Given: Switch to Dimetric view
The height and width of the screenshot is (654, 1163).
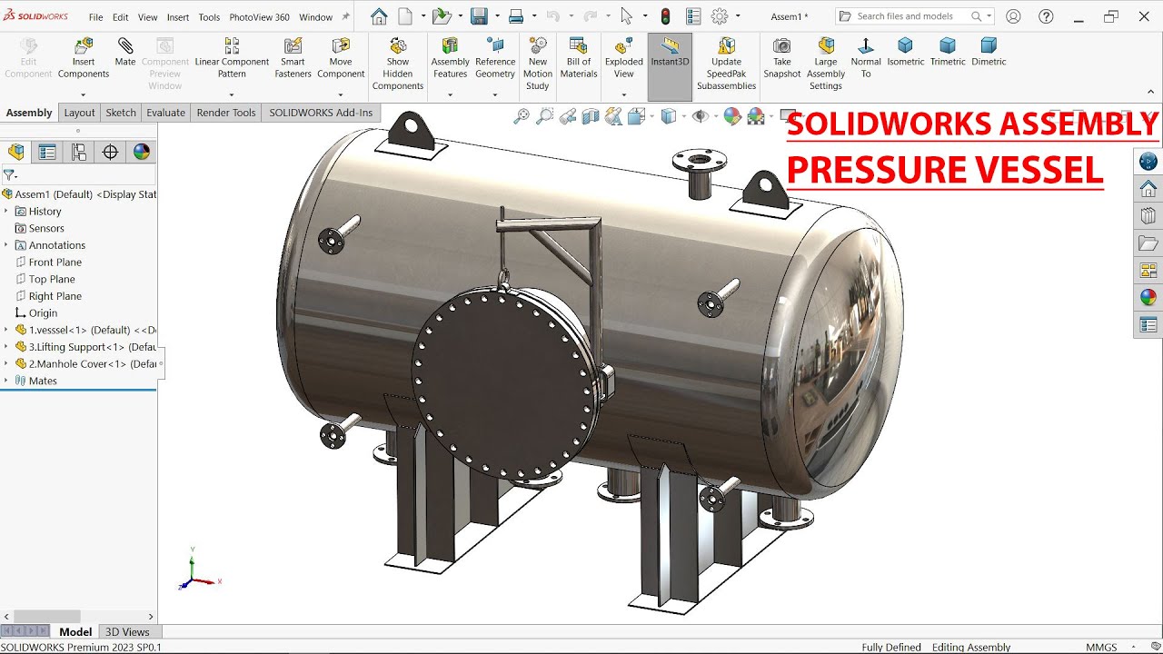Looking at the screenshot, I should click(989, 53).
